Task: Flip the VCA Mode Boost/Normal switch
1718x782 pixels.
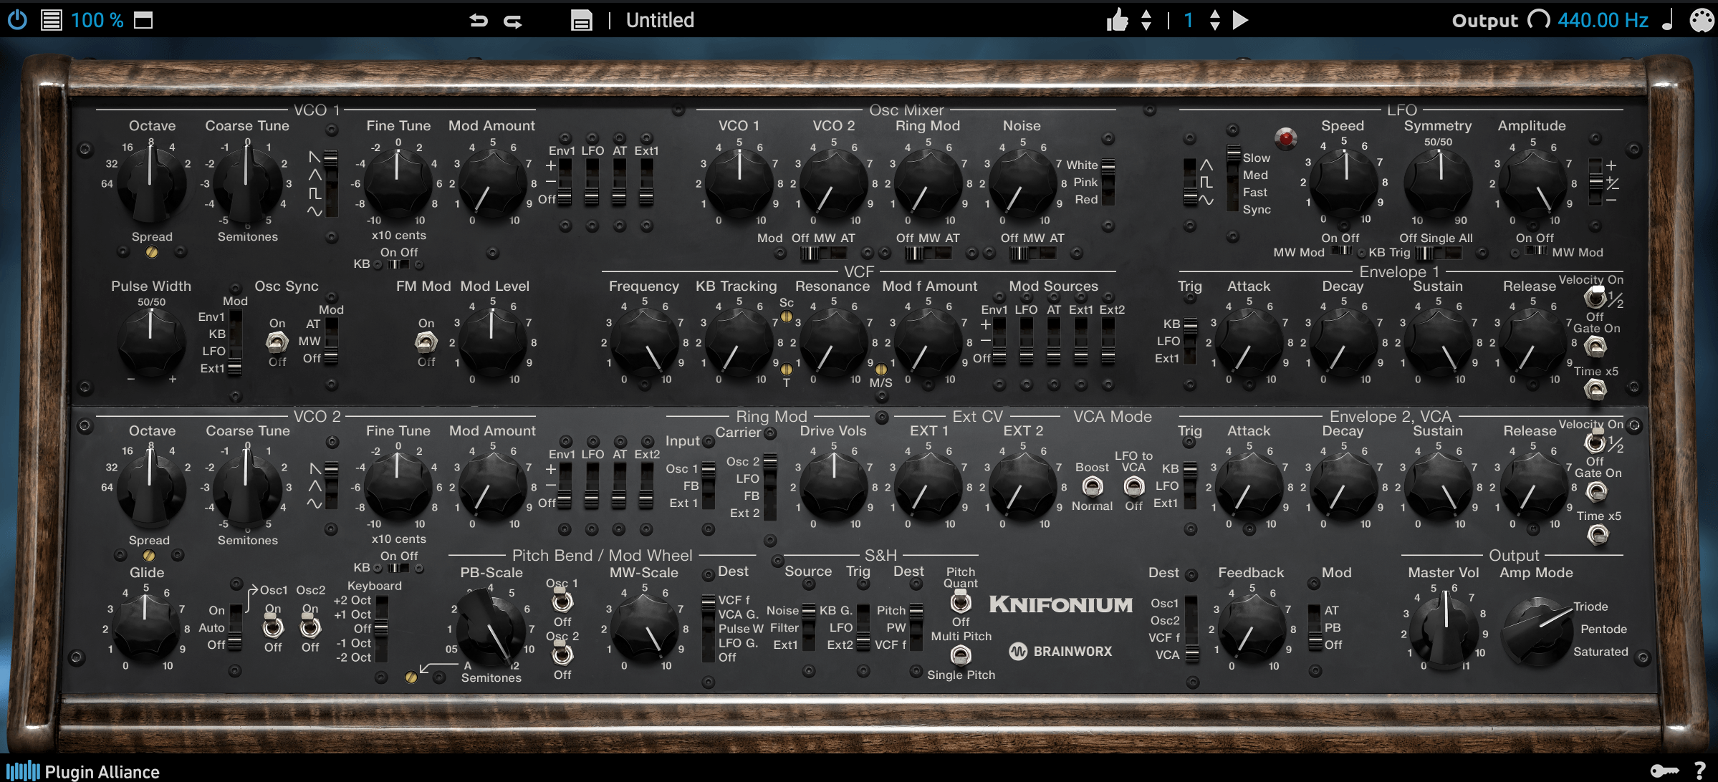Action: (x=1092, y=487)
